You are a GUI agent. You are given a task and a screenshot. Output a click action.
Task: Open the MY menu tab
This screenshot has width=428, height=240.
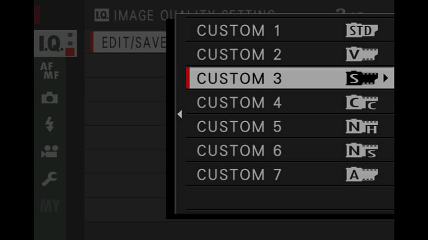tap(50, 206)
